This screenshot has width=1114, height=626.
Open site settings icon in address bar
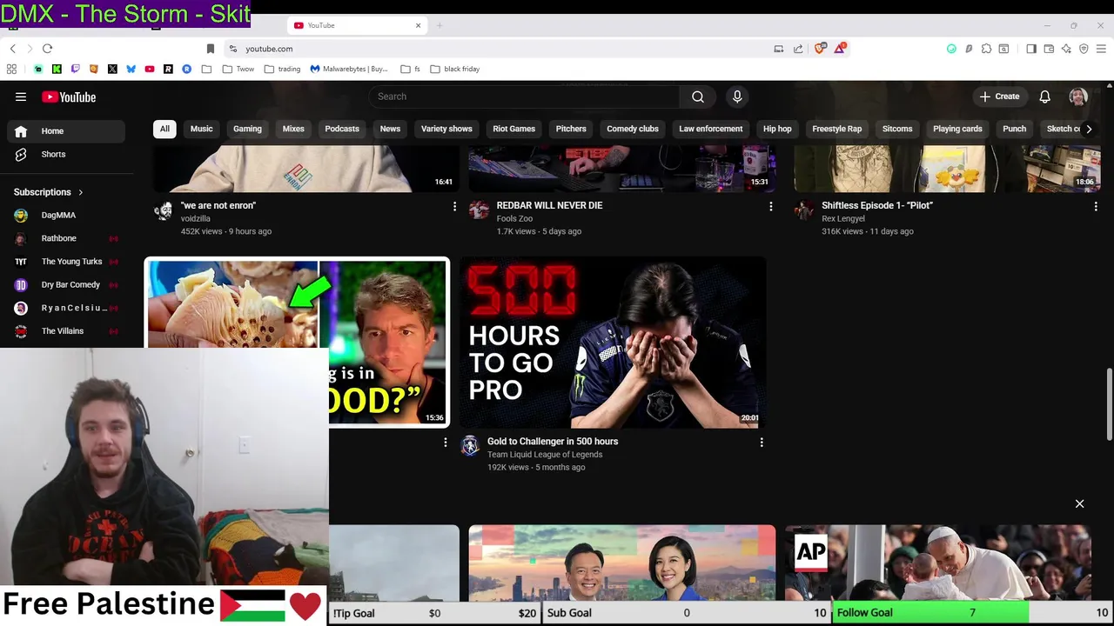(x=233, y=49)
